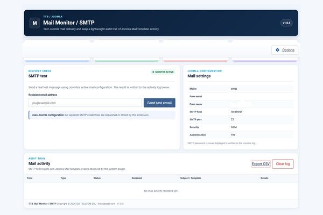323x215 pixels.
Task: Click the No mail activity recorded message
Action: [x=161, y=191]
